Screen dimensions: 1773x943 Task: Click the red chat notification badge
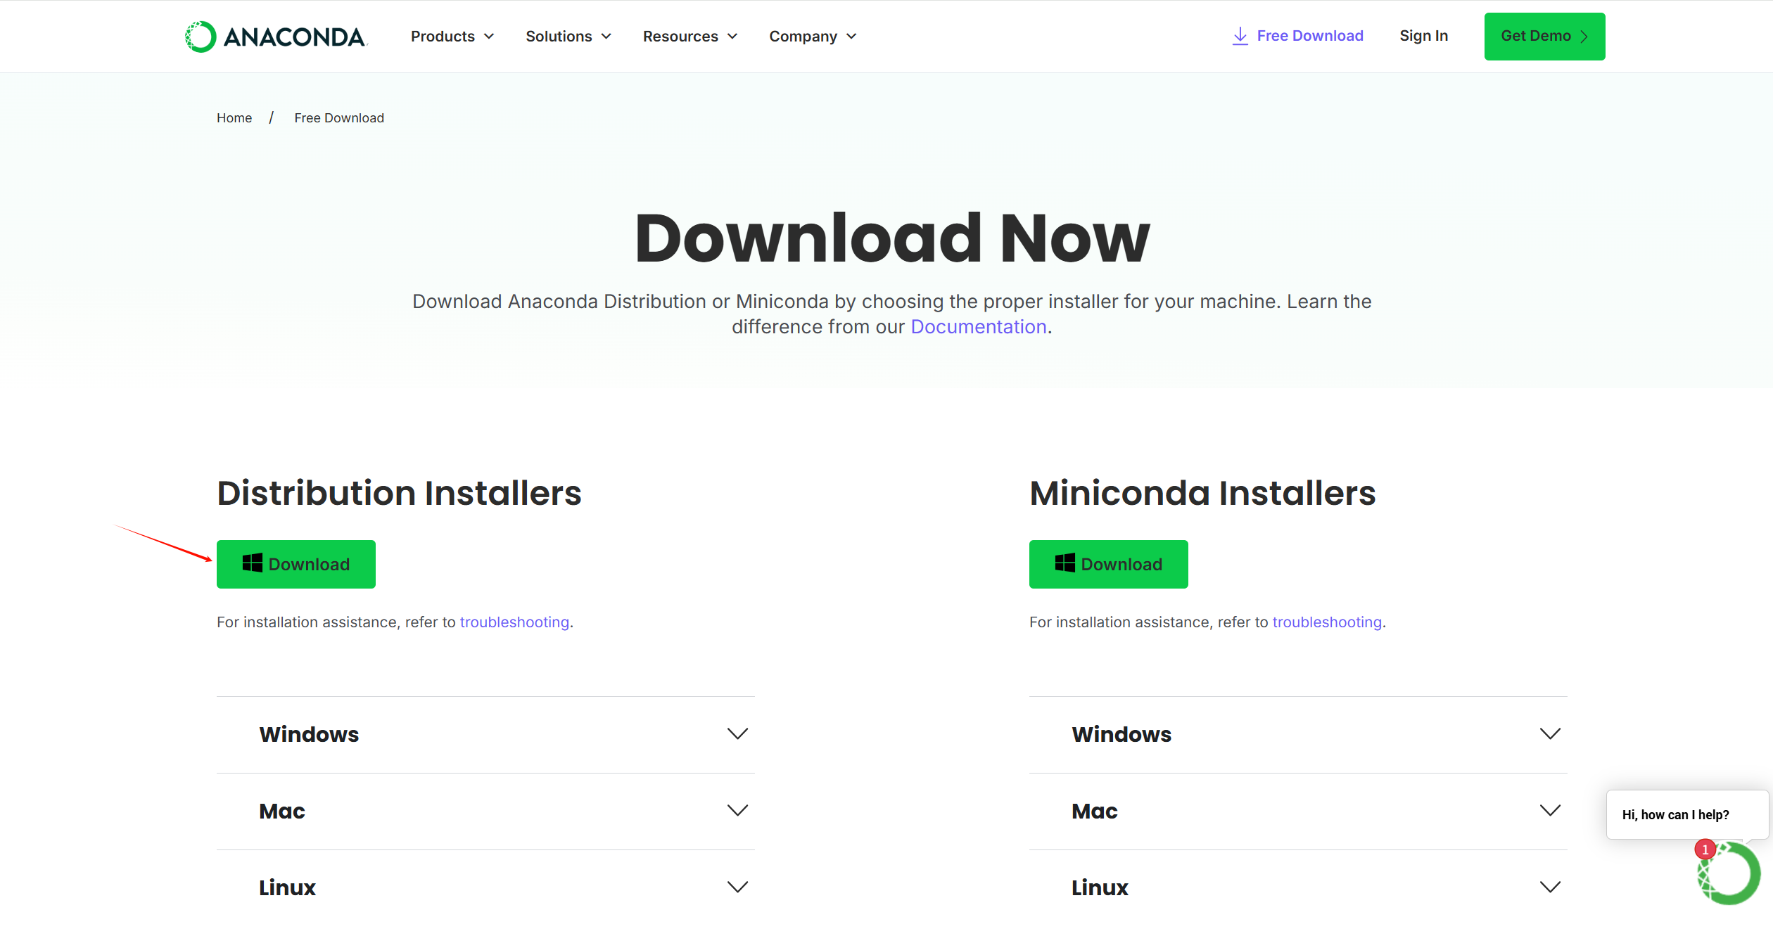1705,849
